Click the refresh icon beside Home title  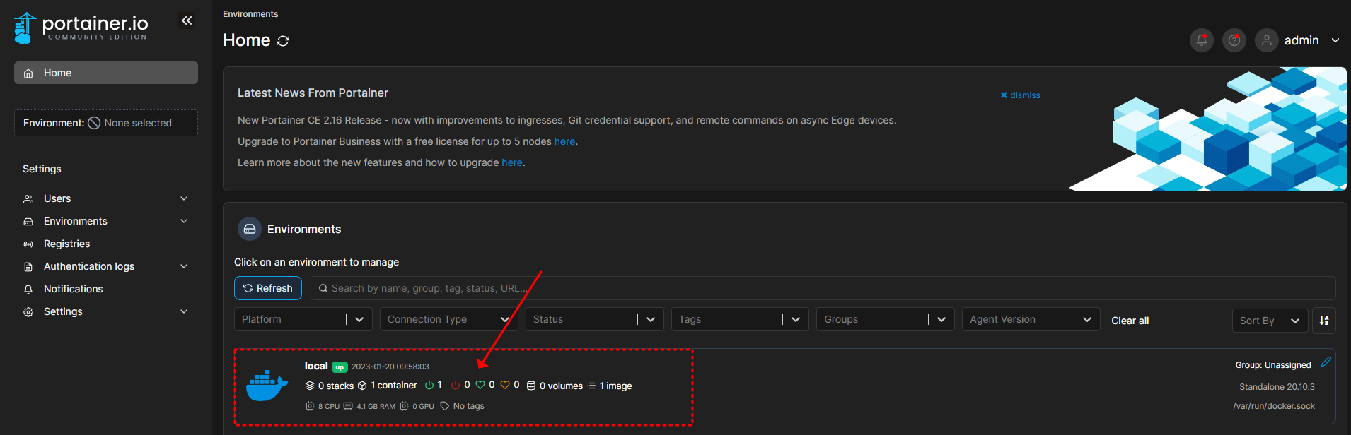coord(283,41)
